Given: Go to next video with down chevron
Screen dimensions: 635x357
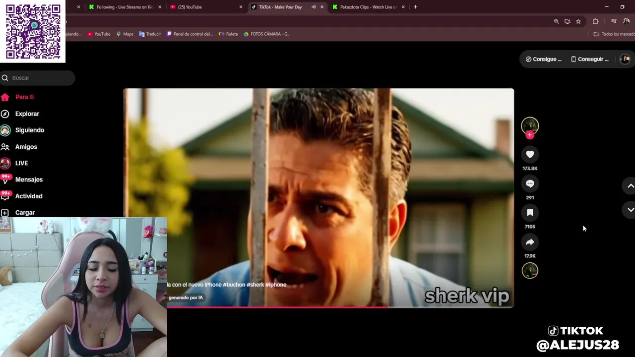Looking at the screenshot, I should [x=631, y=210].
